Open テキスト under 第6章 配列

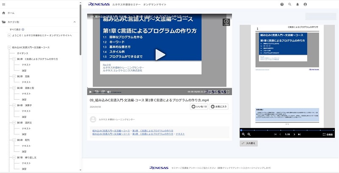click(26, 146)
